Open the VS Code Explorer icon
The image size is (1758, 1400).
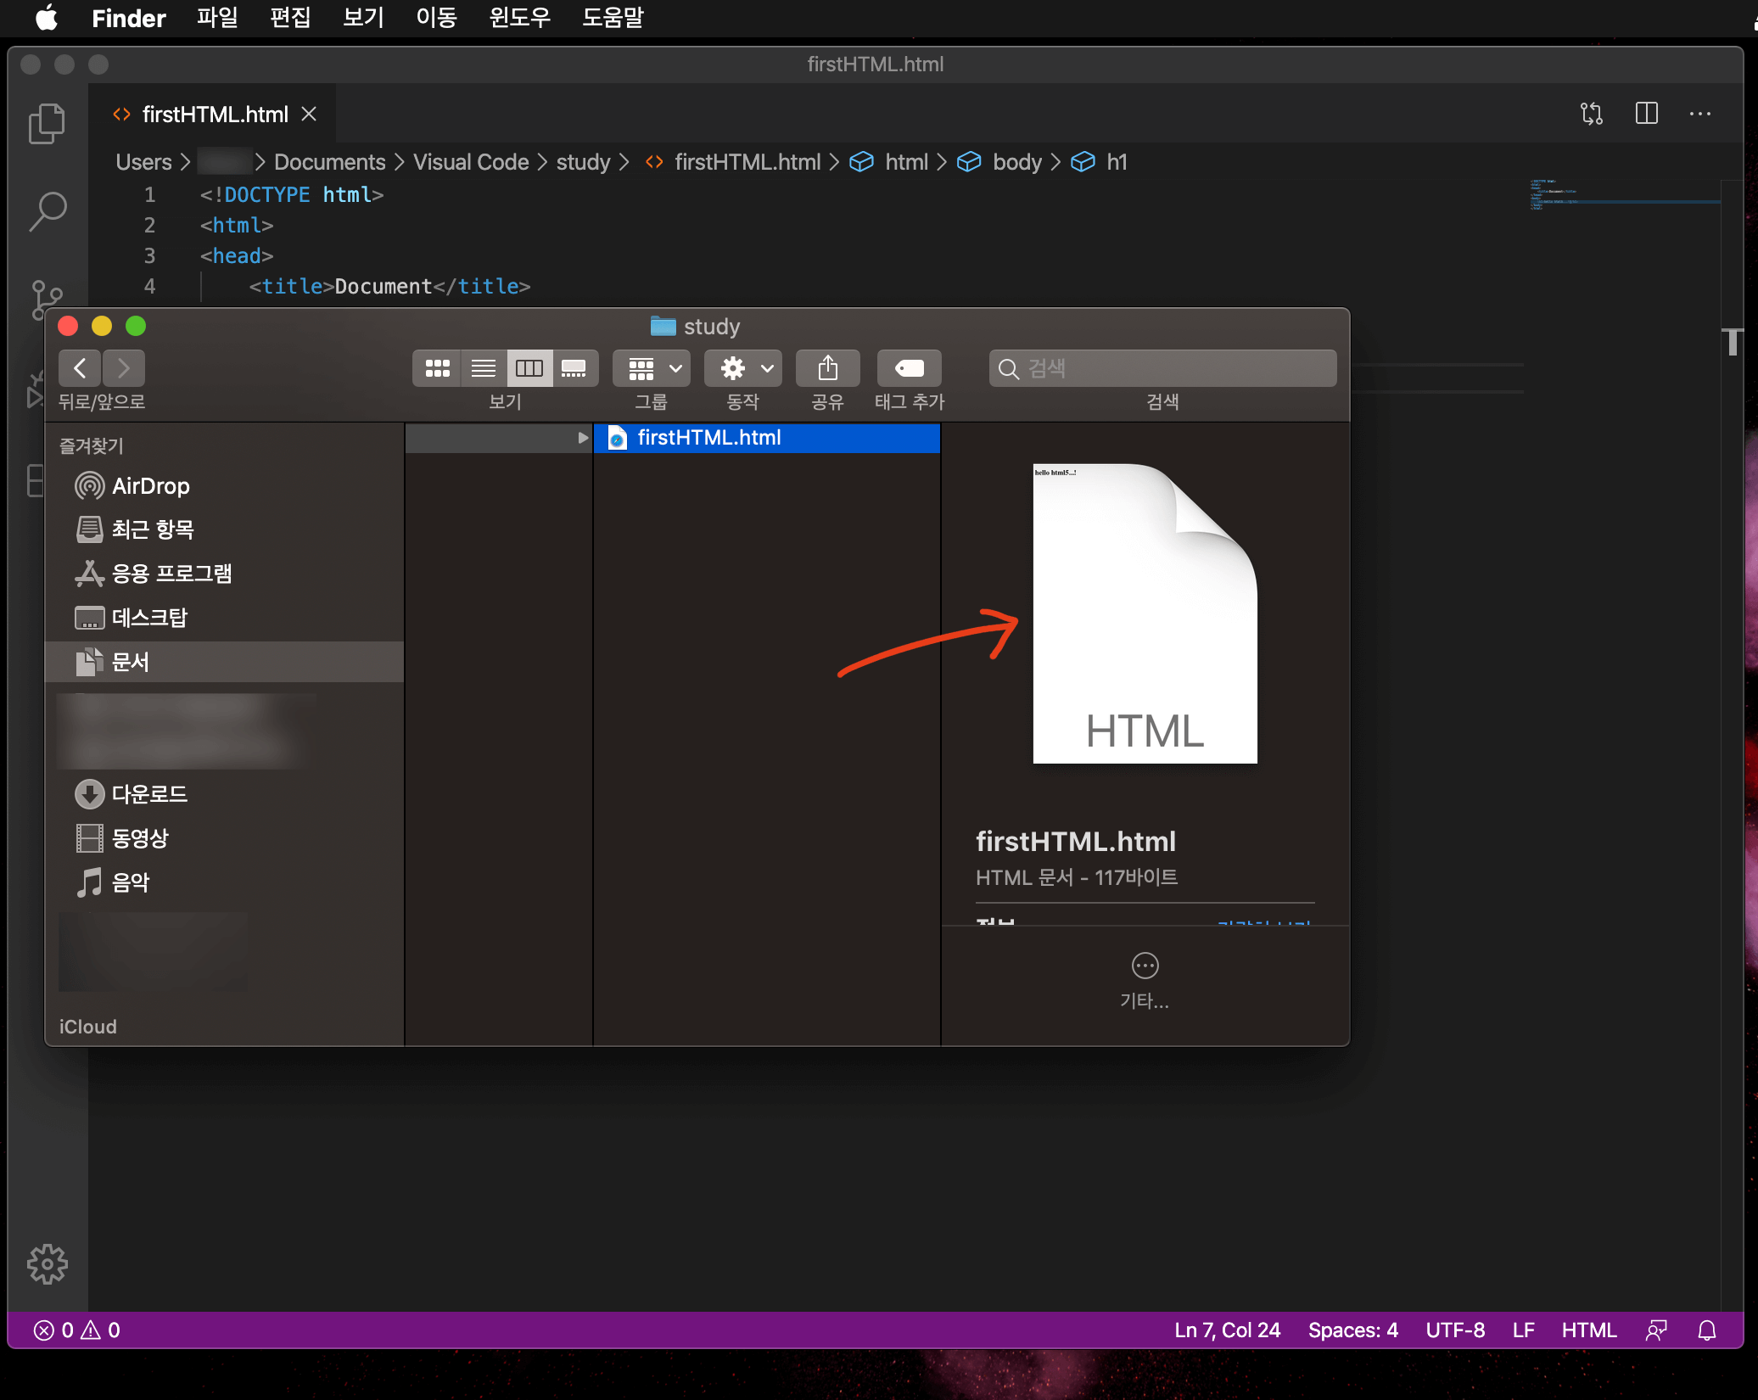click(47, 124)
